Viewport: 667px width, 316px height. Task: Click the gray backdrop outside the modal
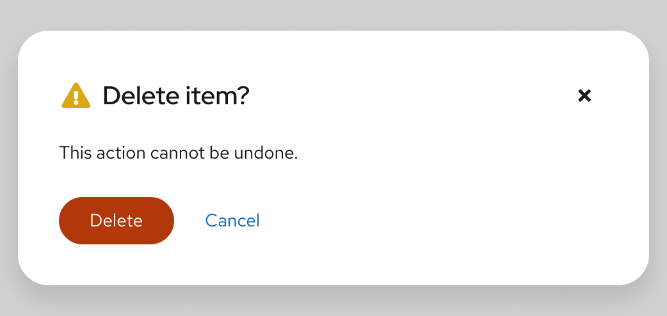click(333, 14)
